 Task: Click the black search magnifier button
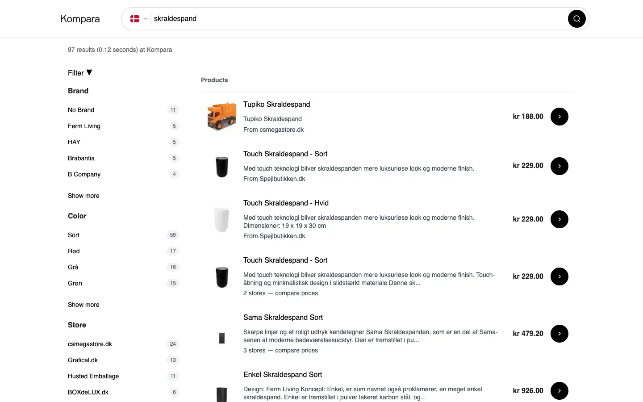pos(576,19)
